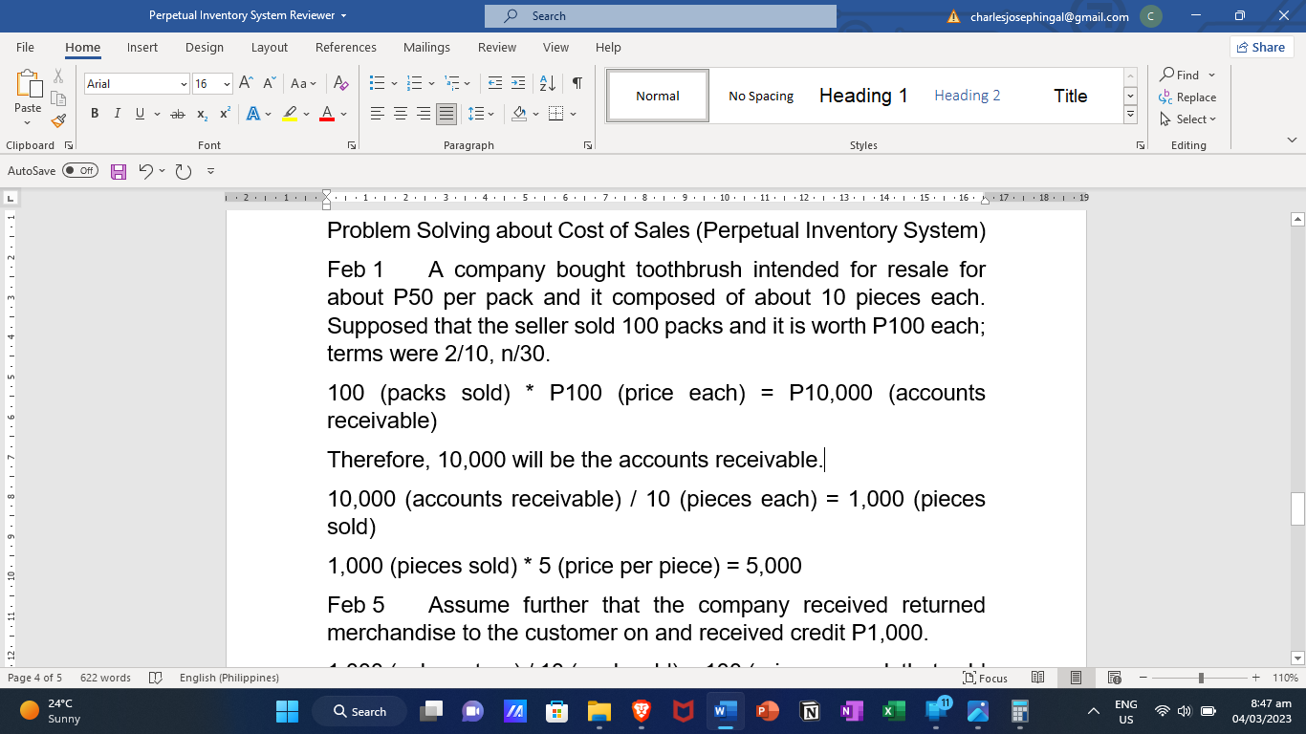
Task: Open the font size 16 dropdown
Action: coord(227,84)
